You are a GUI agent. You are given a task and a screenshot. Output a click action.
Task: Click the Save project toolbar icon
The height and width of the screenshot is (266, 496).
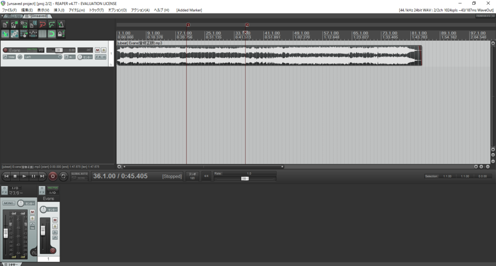coord(24,24)
